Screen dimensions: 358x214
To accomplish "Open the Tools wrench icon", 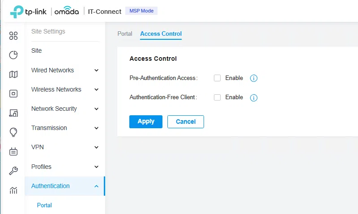I will tap(13, 171).
